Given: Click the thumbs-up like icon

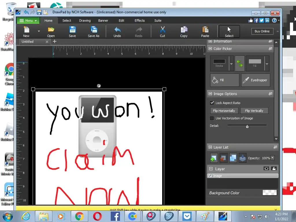Looking at the screenshot, I should 251,21.
